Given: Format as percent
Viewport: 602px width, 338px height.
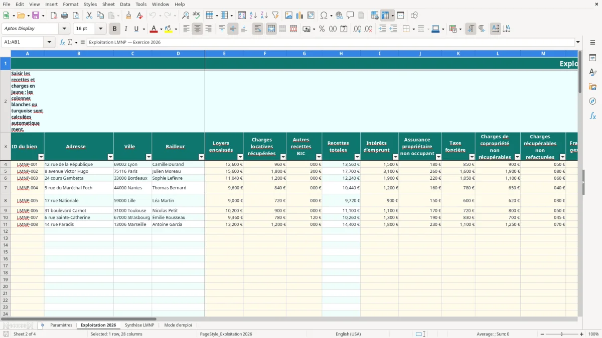Looking at the screenshot, I should point(322,29).
